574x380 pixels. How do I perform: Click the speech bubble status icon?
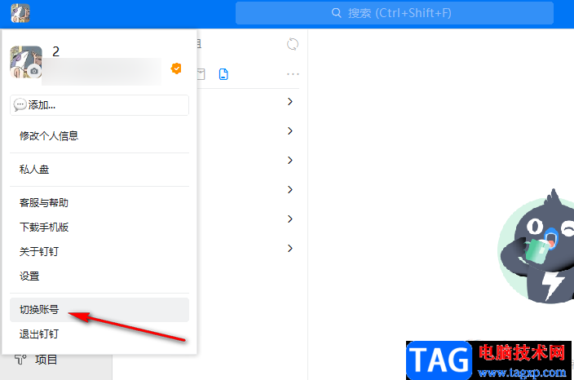(20, 105)
